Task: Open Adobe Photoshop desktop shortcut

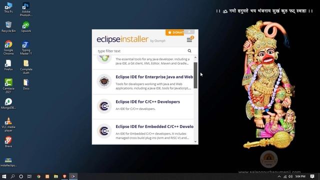Action: [26, 9]
